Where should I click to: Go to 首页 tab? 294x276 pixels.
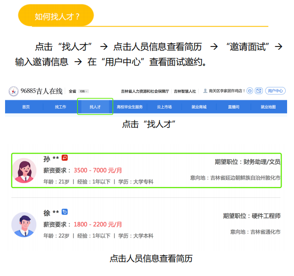(x=26, y=107)
